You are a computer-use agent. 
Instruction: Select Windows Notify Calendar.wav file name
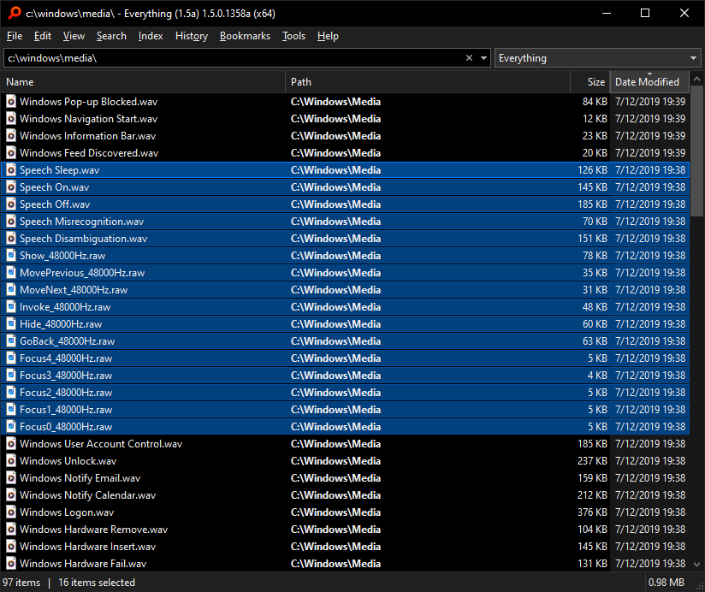pos(87,495)
